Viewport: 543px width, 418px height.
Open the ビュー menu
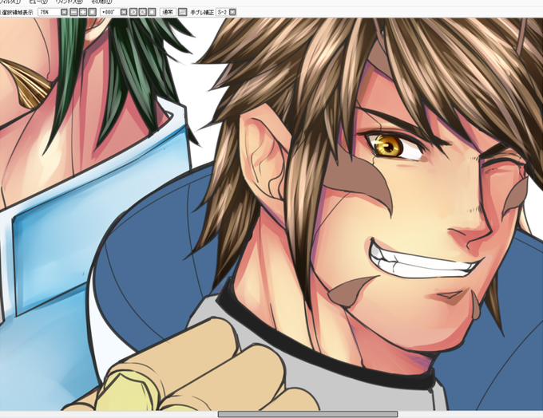pos(38,2)
